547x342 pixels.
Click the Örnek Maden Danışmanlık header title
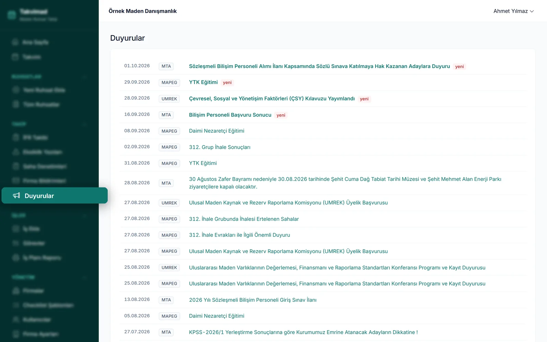tap(143, 11)
